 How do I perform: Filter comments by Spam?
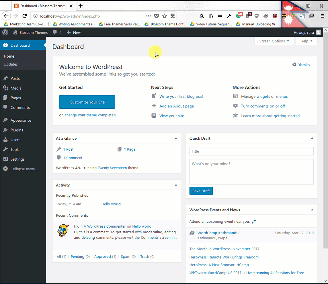[126, 257]
